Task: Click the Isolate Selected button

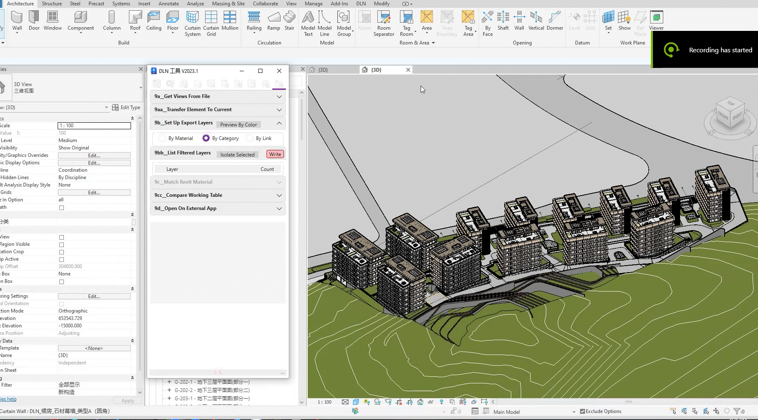Action: 237,155
